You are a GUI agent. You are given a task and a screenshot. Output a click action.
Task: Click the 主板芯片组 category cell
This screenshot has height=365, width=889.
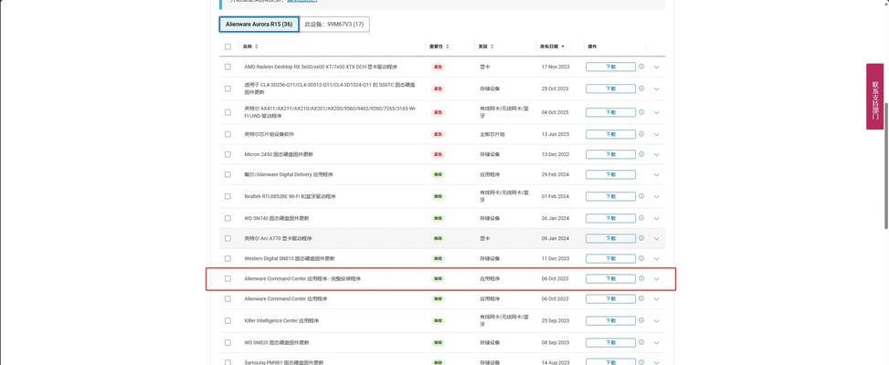[x=492, y=134]
